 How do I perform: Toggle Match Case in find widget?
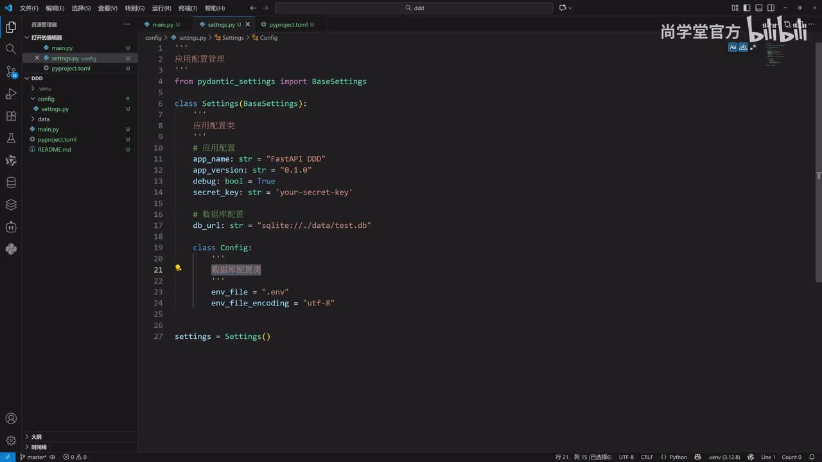[x=733, y=47]
